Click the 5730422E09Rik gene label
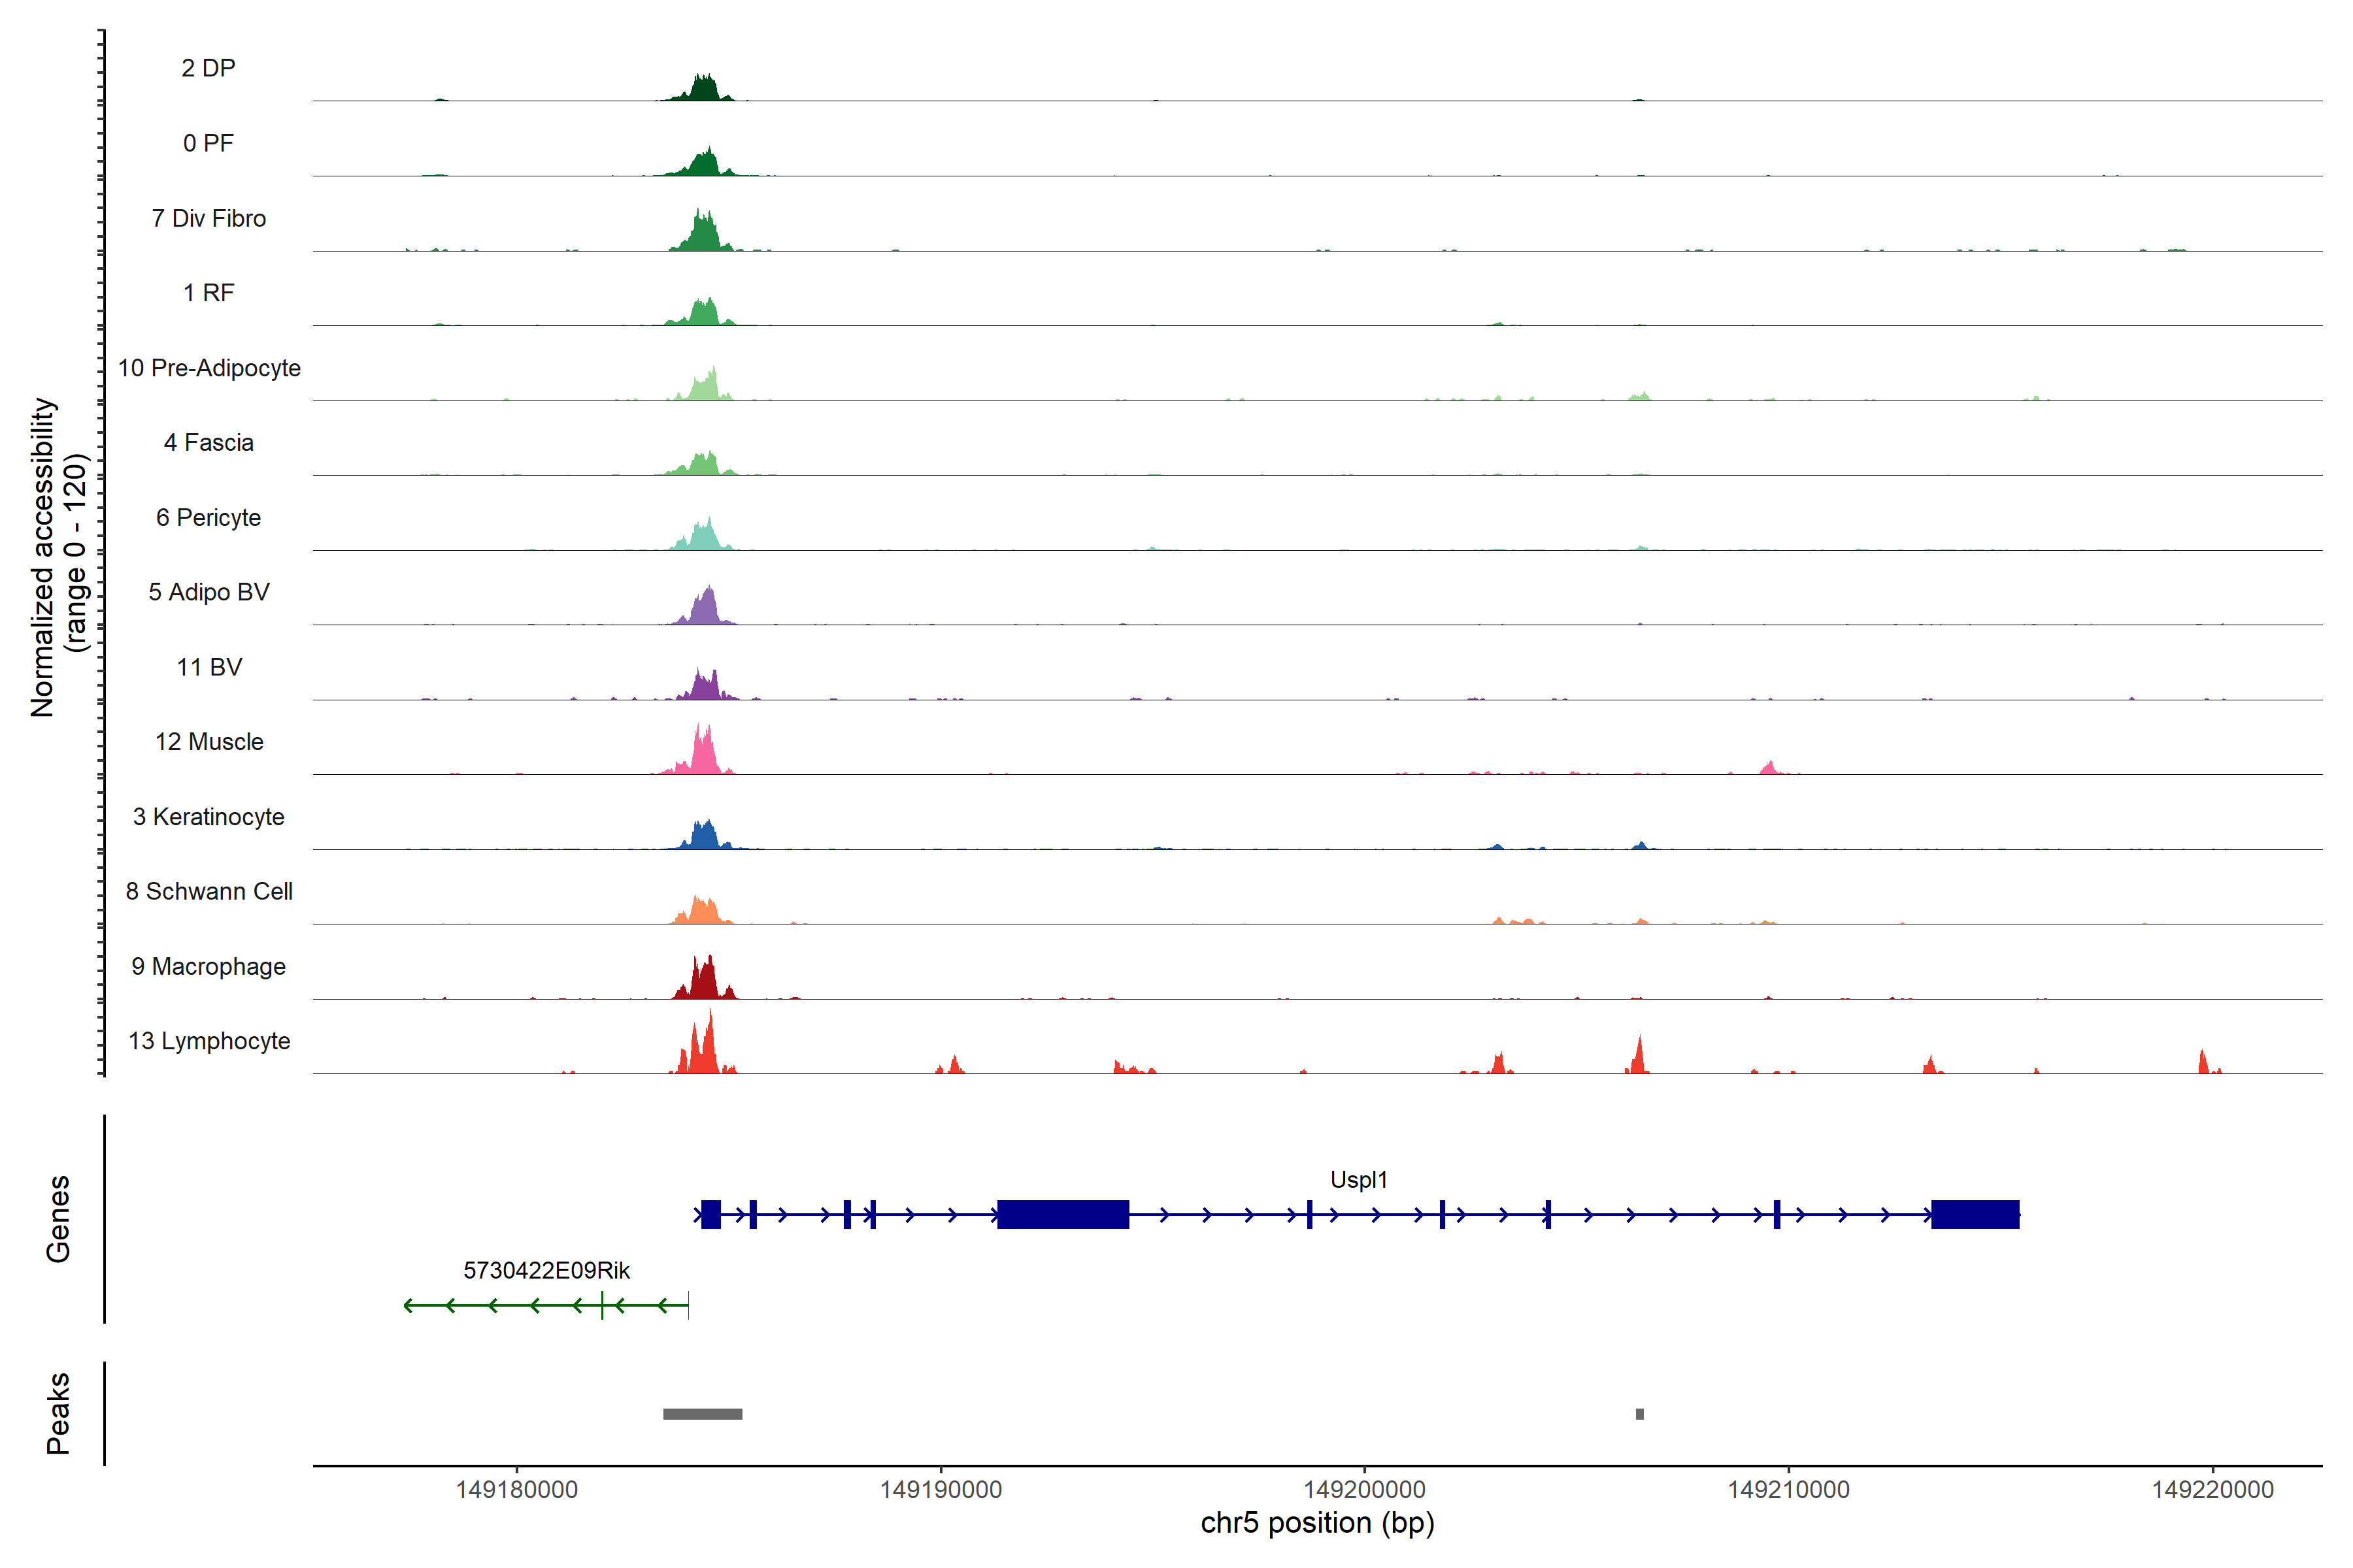The width and height of the screenshot is (2353, 1568). point(546,1270)
